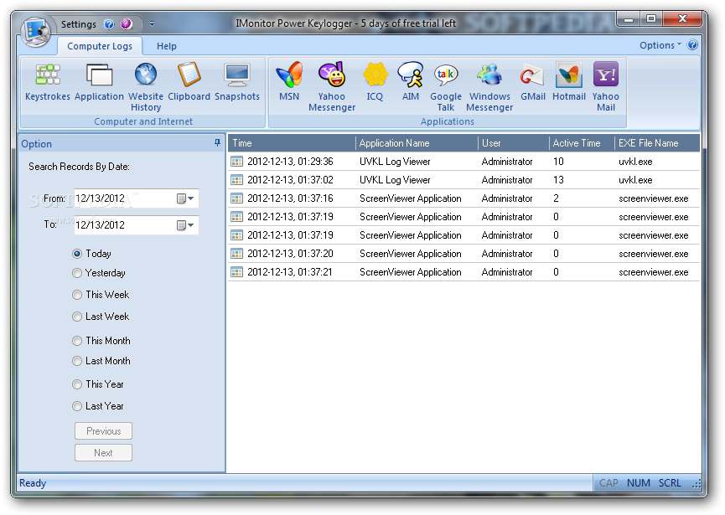Open Windows Messenger logs
The image size is (725, 515).
point(489,87)
